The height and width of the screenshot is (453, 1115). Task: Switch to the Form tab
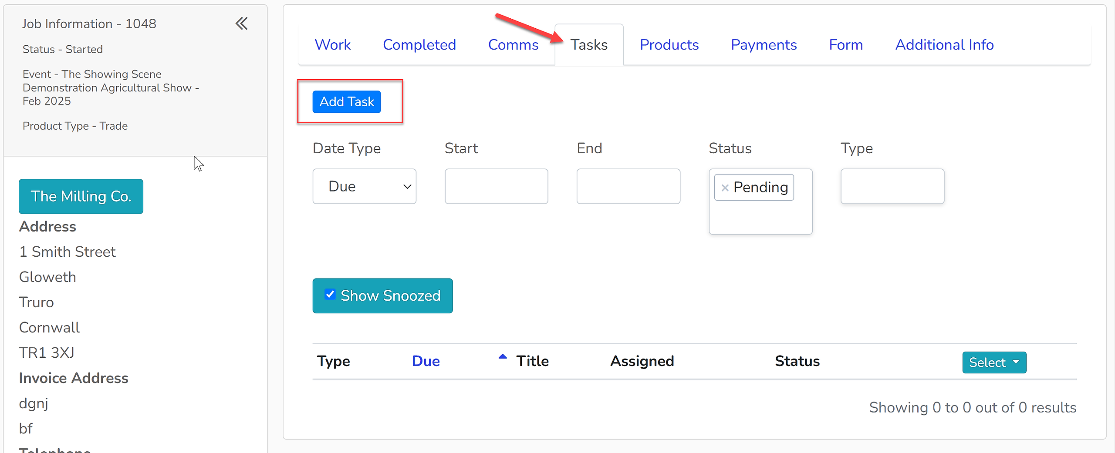click(x=846, y=44)
